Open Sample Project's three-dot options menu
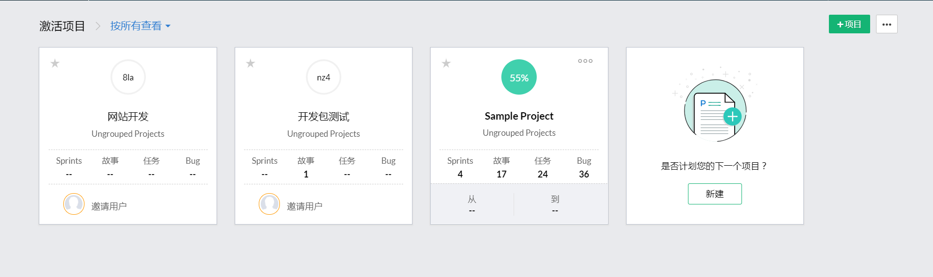Viewport: 933px width, 277px height. 585,61
